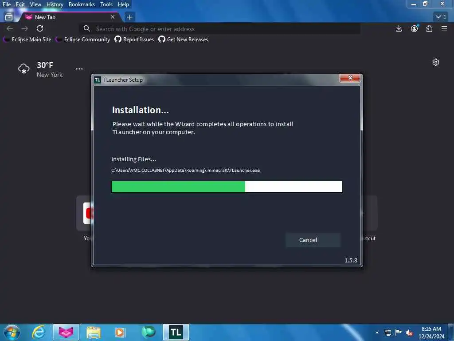Image resolution: width=454 pixels, height=341 pixels.
Task: Open the Bookmarks menu
Action: point(82,4)
